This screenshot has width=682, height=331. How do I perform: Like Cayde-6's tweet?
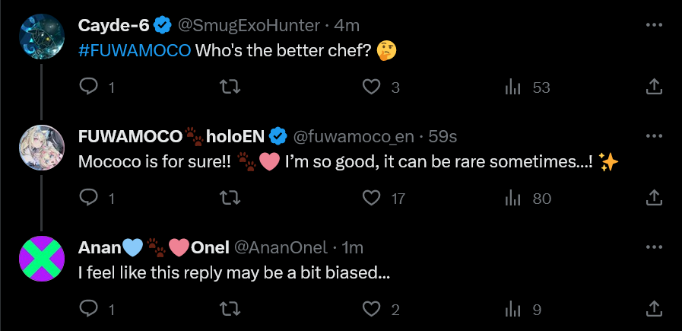coord(371,88)
